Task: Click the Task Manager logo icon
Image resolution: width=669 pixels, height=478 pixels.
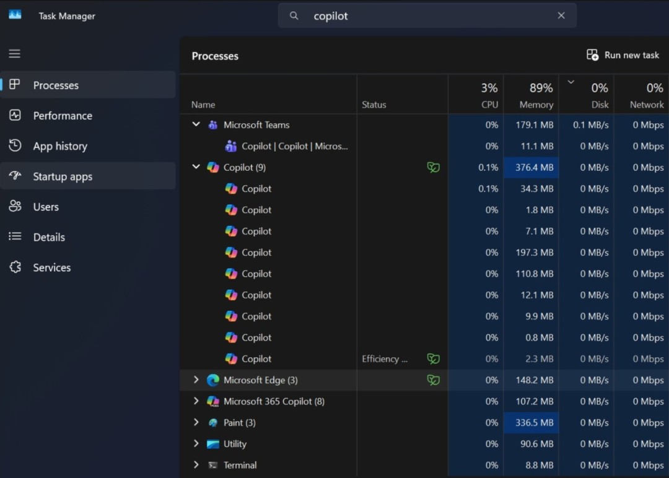Action: click(x=14, y=15)
